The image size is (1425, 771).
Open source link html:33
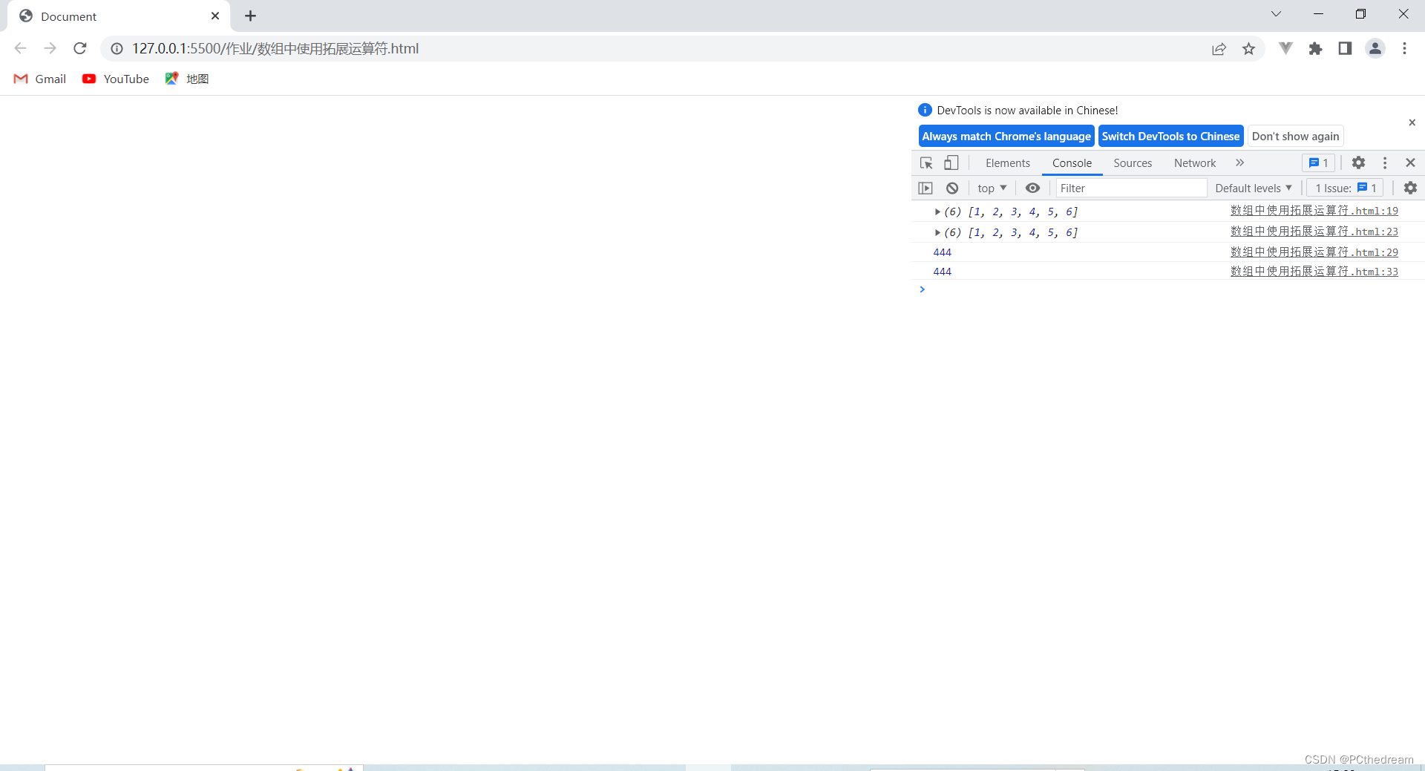pyautogui.click(x=1314, y=272)
